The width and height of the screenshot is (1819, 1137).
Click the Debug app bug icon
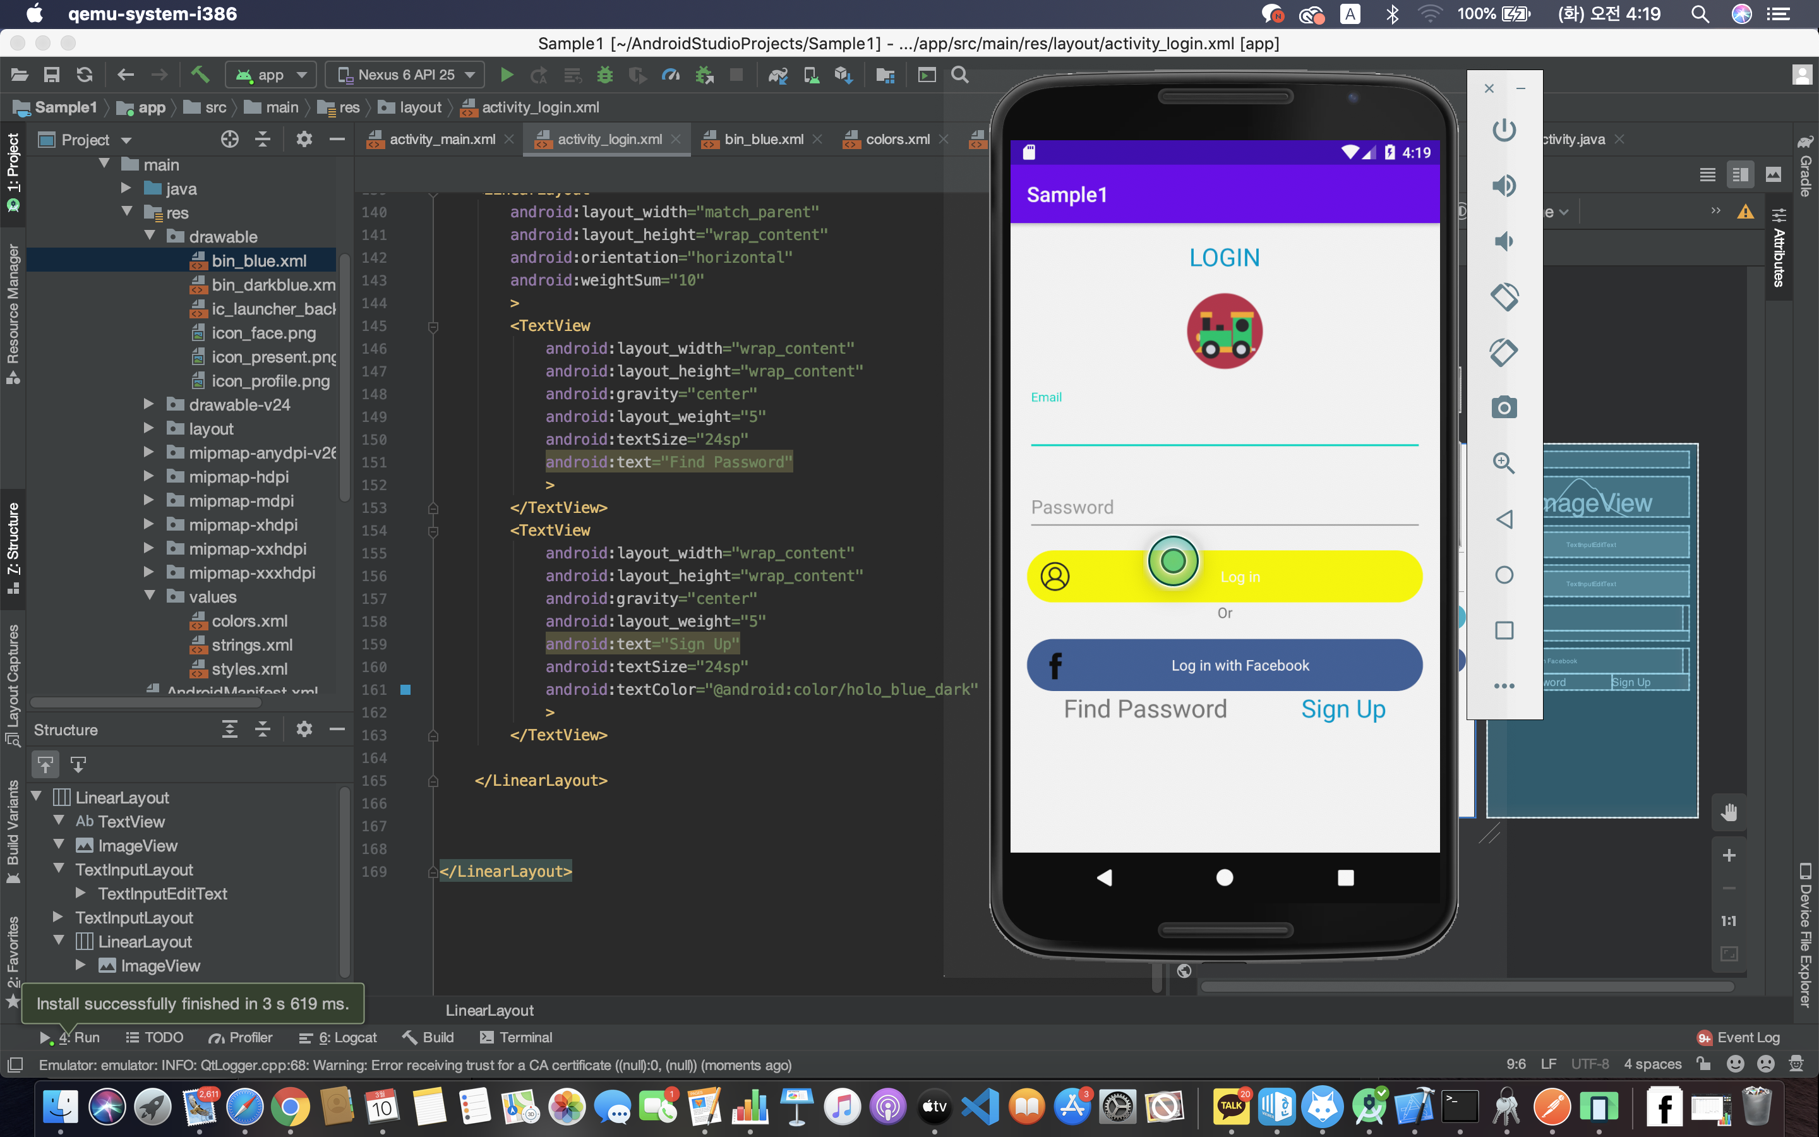[x=604, y=75]
